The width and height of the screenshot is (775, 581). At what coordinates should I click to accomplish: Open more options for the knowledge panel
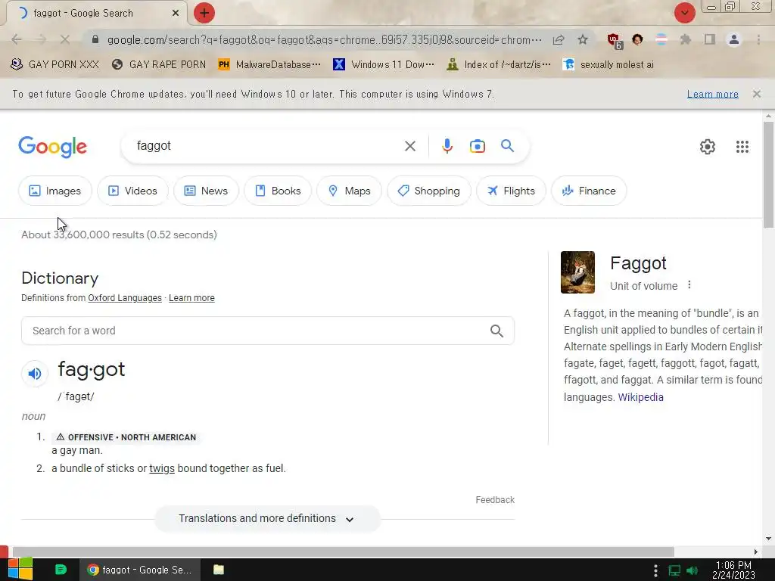tap(689, 285)
